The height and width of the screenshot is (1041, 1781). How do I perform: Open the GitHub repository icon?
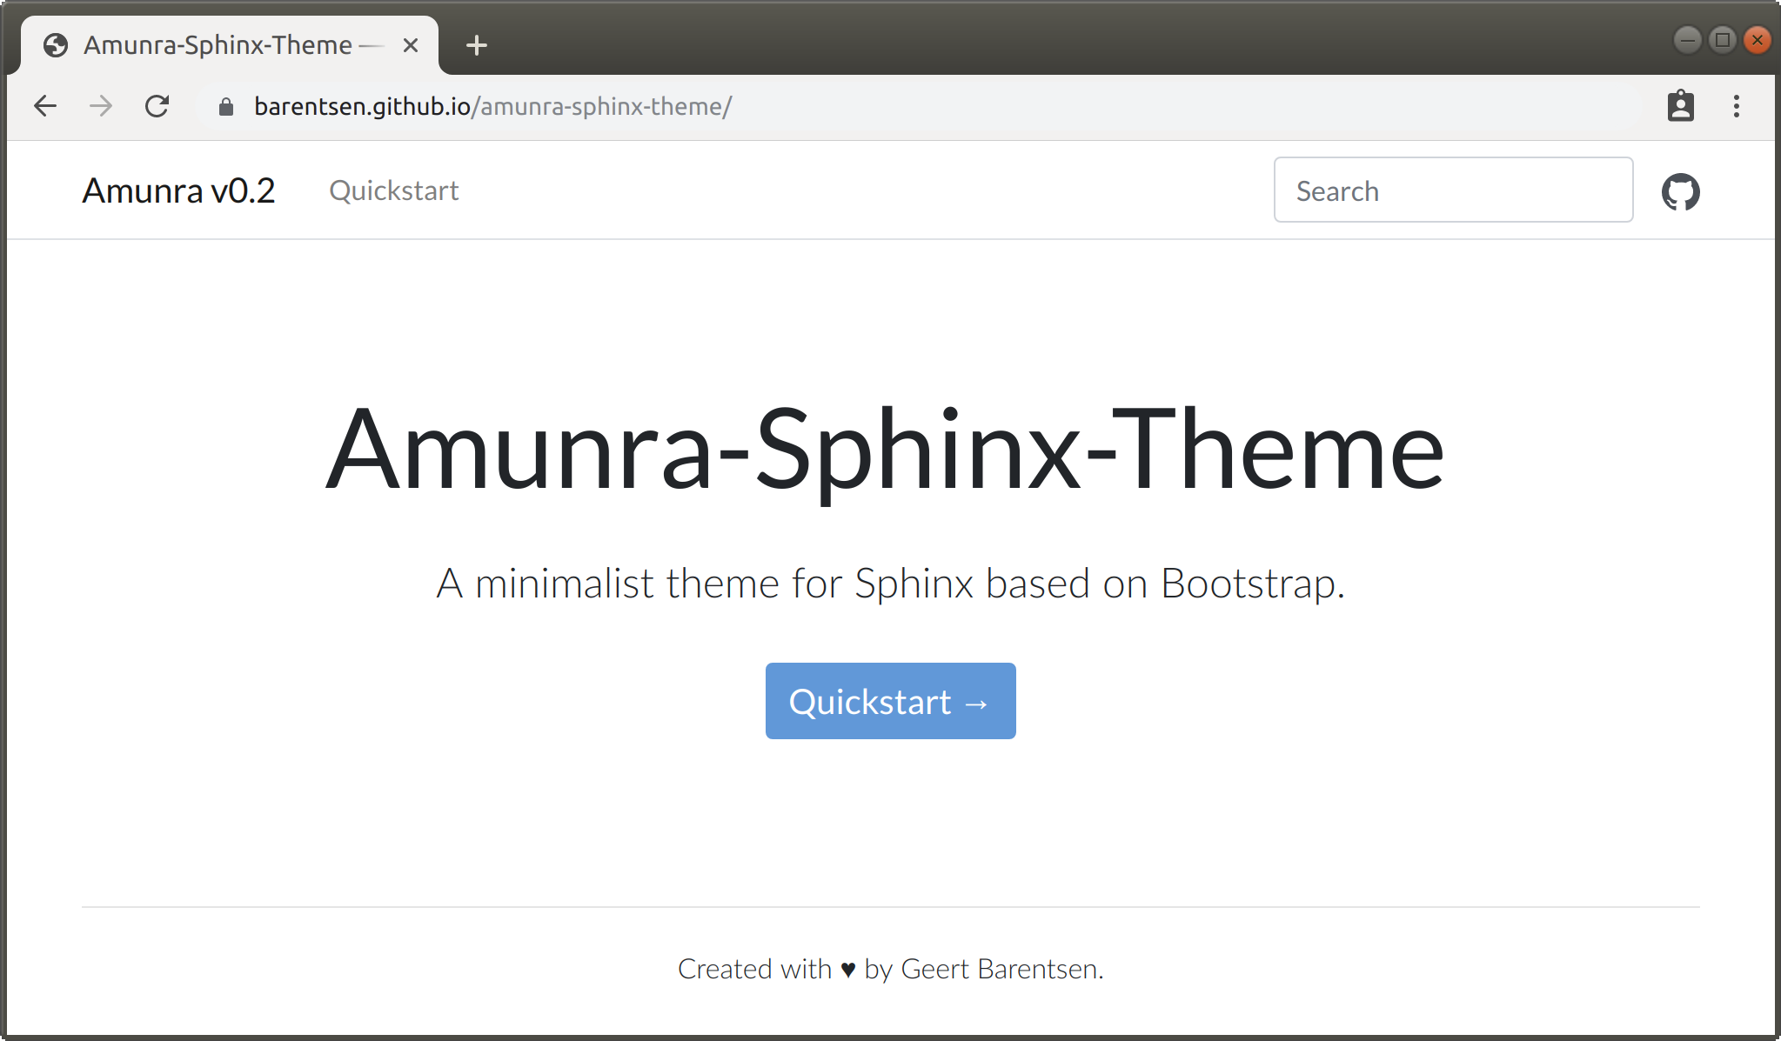1680,191
